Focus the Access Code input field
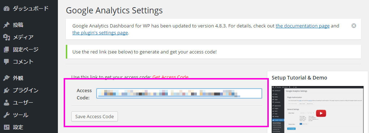Viewport: 369px width, 133px height. point(179,93)
